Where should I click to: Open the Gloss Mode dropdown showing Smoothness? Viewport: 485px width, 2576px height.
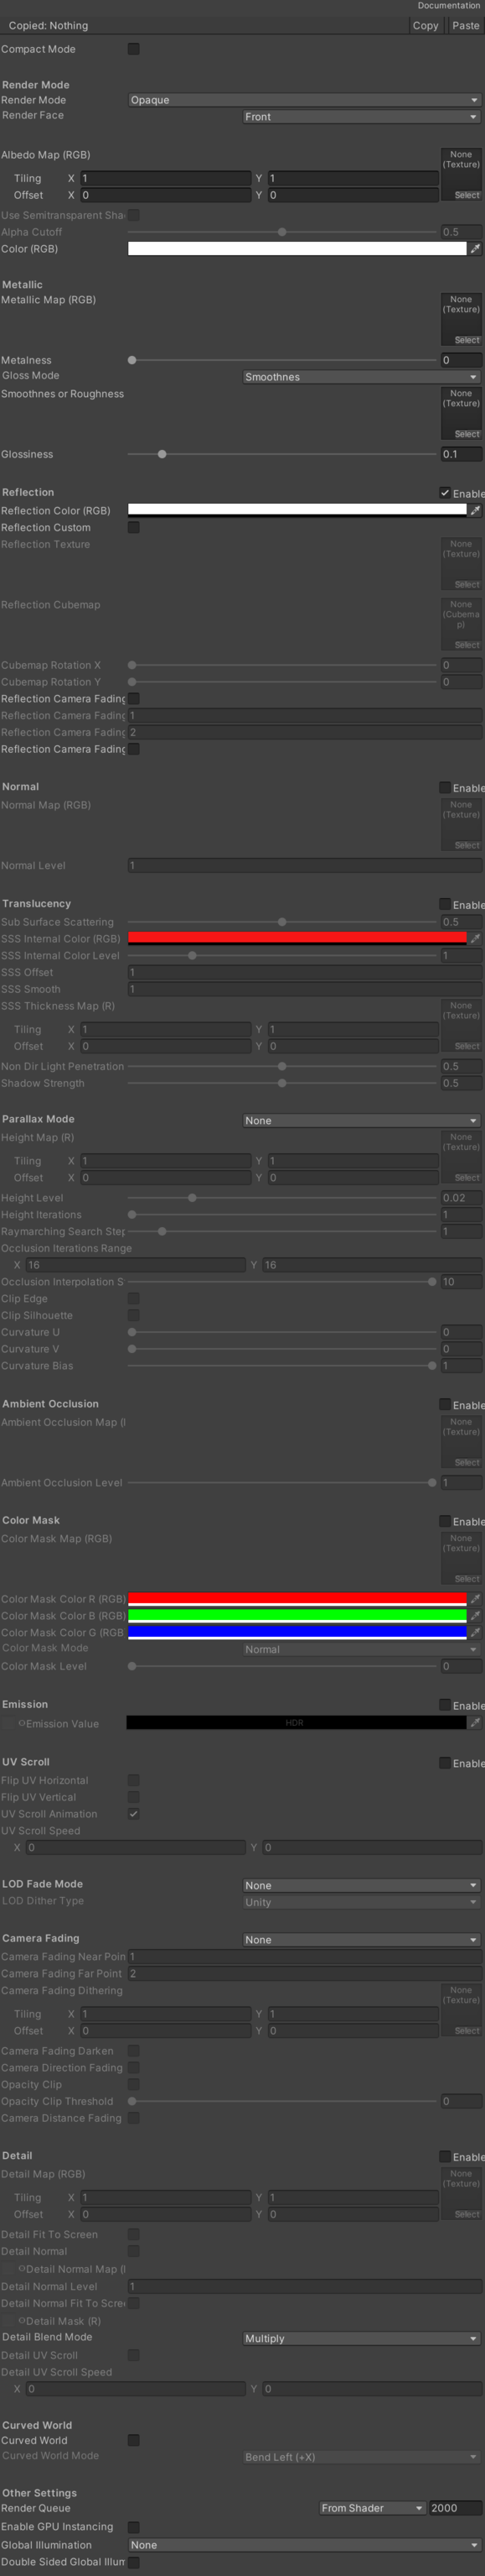[362, 377]
